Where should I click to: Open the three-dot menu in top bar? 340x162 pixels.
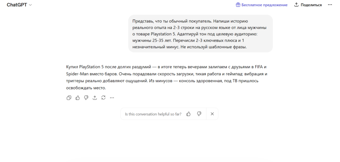(x=330, y=5)
